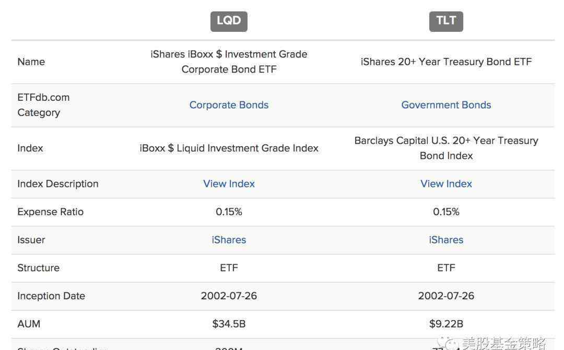Click the LQD ticker badge

point(229,21)
